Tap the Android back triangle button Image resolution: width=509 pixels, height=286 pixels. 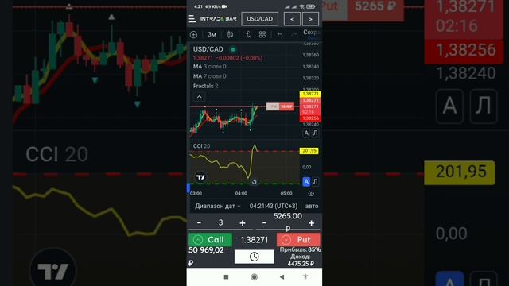282,277
